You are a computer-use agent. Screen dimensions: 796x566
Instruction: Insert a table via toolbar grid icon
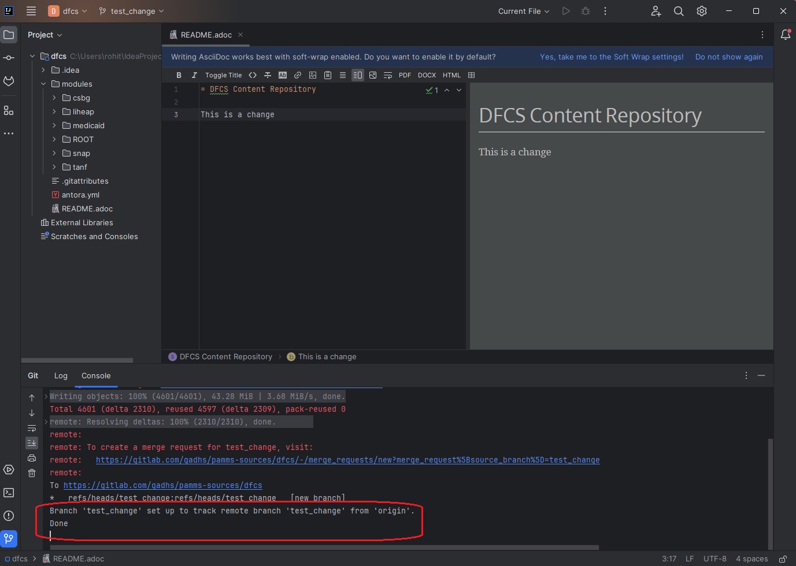(471, 75)
